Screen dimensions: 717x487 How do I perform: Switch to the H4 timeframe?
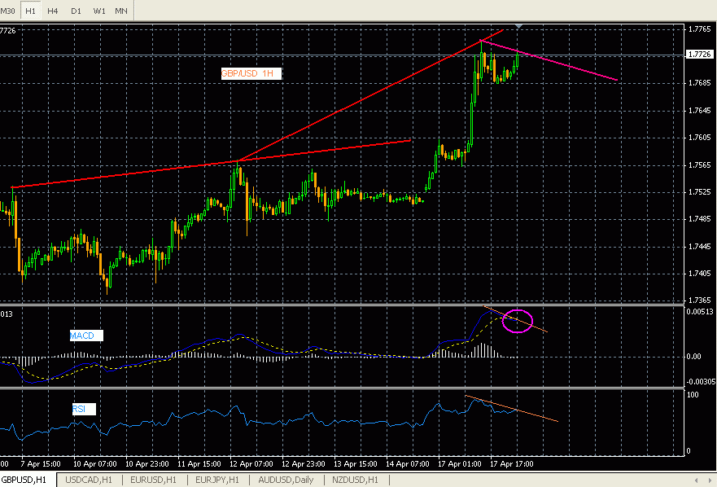[x=52, y=11]
